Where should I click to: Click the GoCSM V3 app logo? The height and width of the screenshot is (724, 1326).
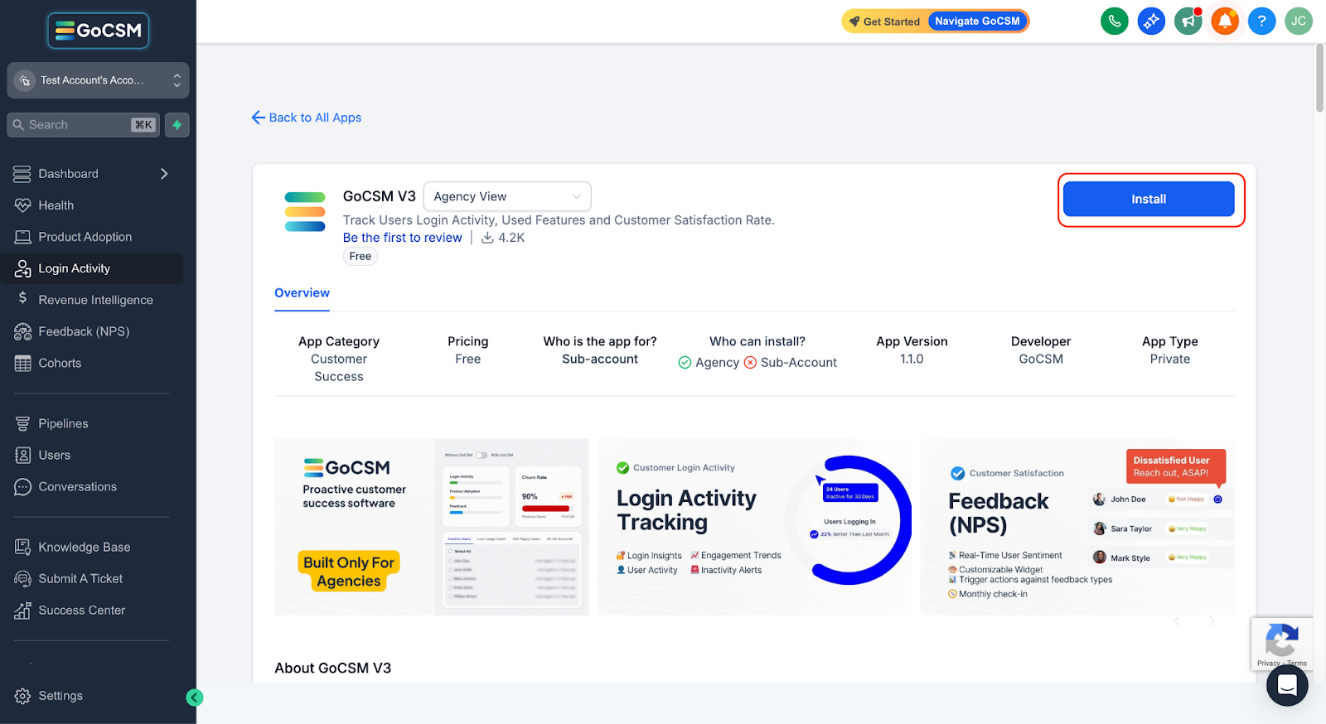305,212
